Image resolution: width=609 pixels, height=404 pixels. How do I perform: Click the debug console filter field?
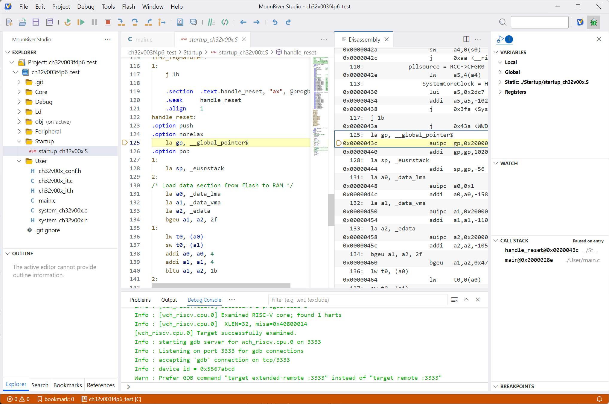tap(357, 300)
